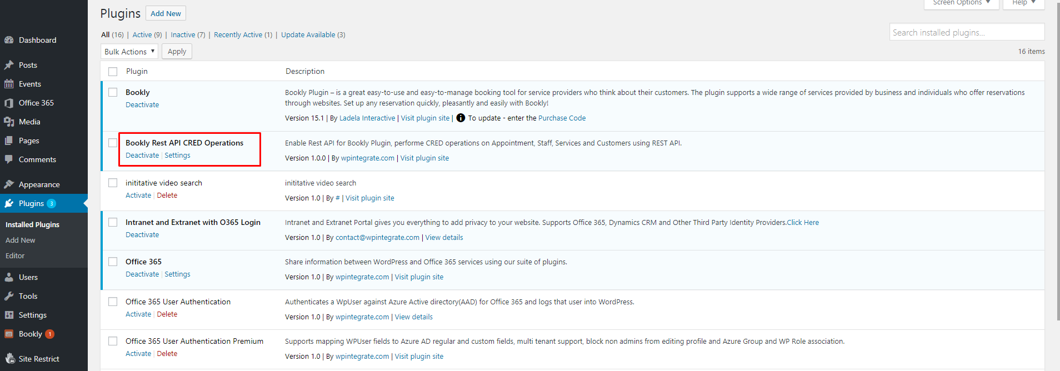Check the Bookly Rest API CRED Operations checkbox
1060x371 pixels.
[113, 143]
